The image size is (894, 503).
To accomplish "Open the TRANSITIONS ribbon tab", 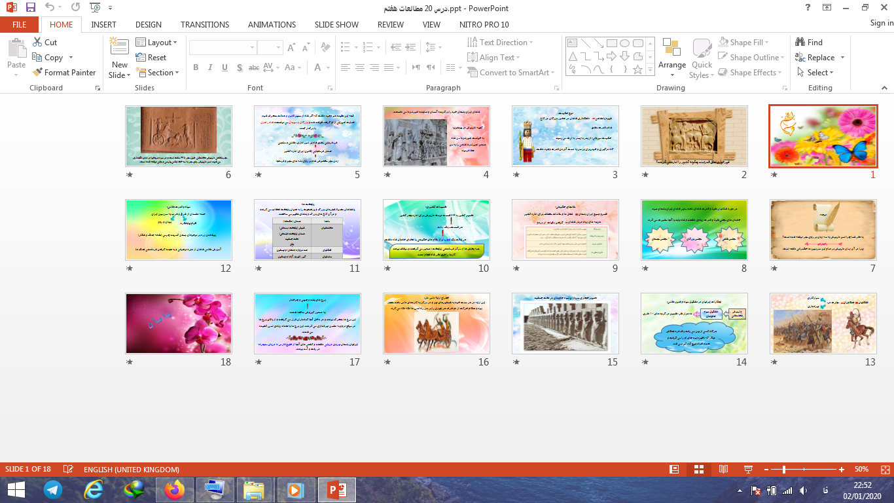I will point(205,24).
